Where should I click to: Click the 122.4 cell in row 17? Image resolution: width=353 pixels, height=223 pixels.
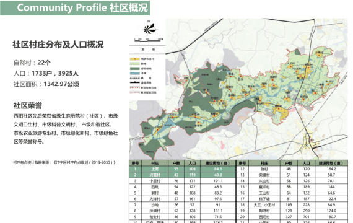coord(331,199)
